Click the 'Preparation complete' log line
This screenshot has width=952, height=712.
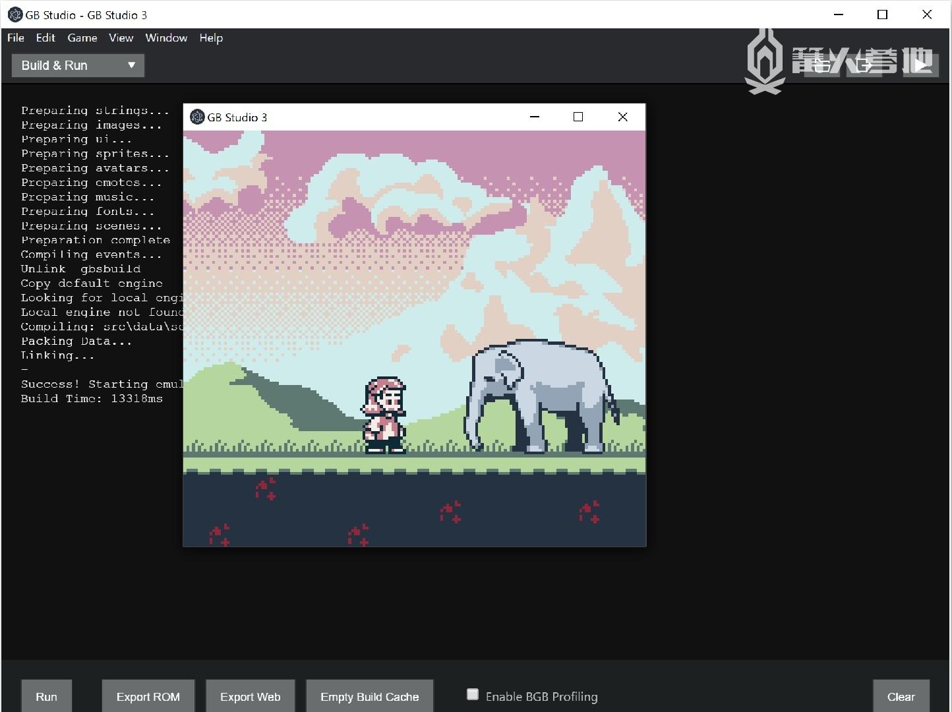coord(96,240)
